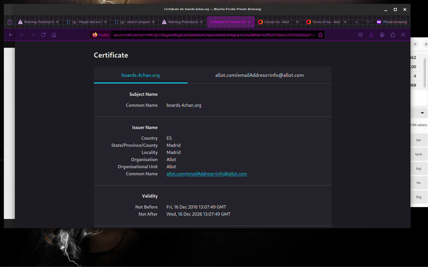The width and height of the screenshot is (428, 267).
Task: Expand the list all tabs chevron
Action: click(369, 22)
